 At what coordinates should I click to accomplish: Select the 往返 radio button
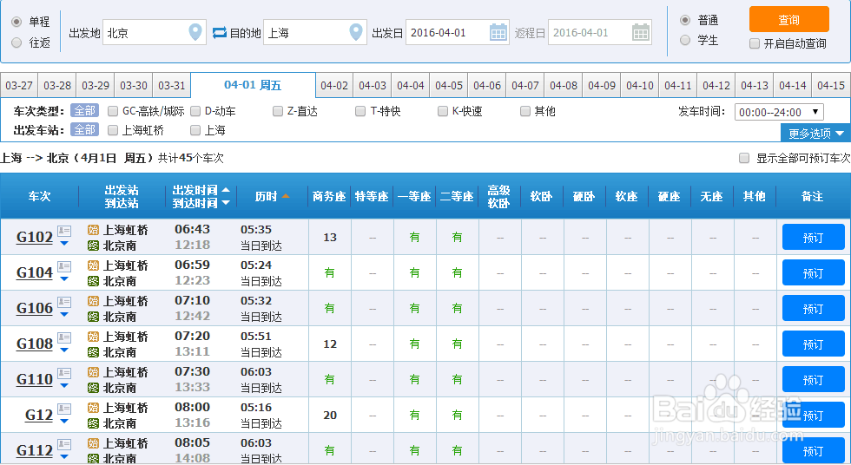pos(16,43)
